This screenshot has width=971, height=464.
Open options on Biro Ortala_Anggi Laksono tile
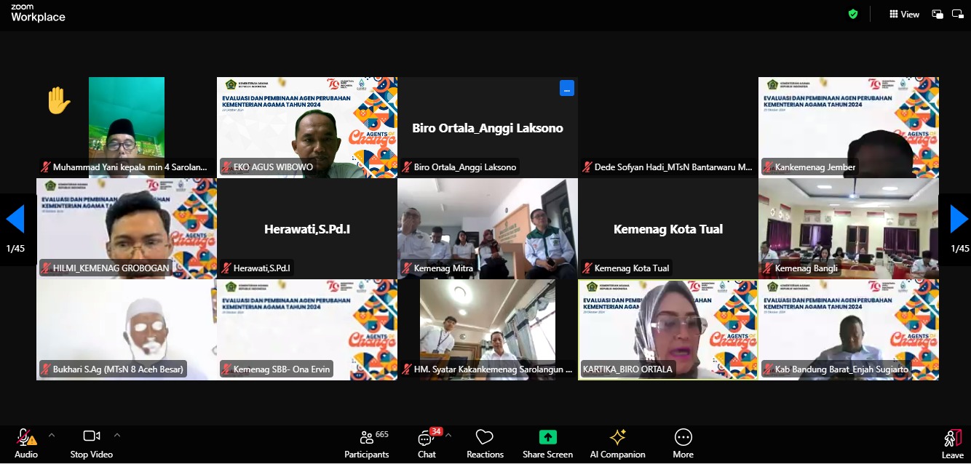pyautogui.click(x=567, y=88)
